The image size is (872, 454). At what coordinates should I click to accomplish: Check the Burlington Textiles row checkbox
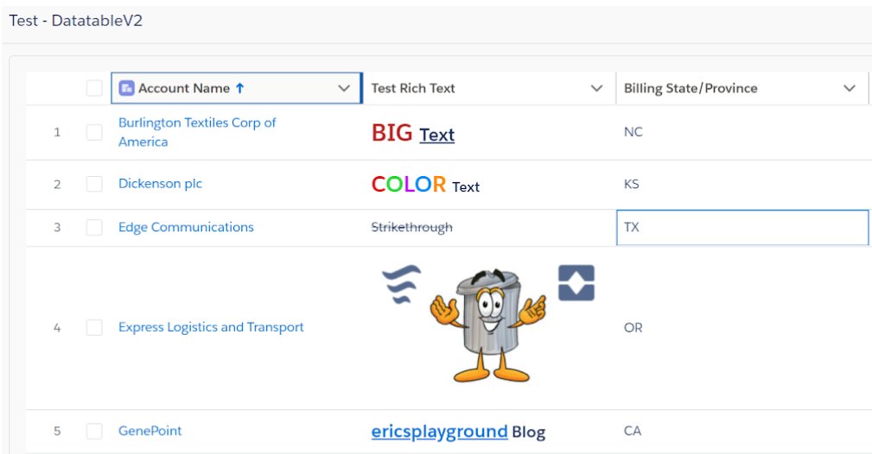(x=94, y=132)
